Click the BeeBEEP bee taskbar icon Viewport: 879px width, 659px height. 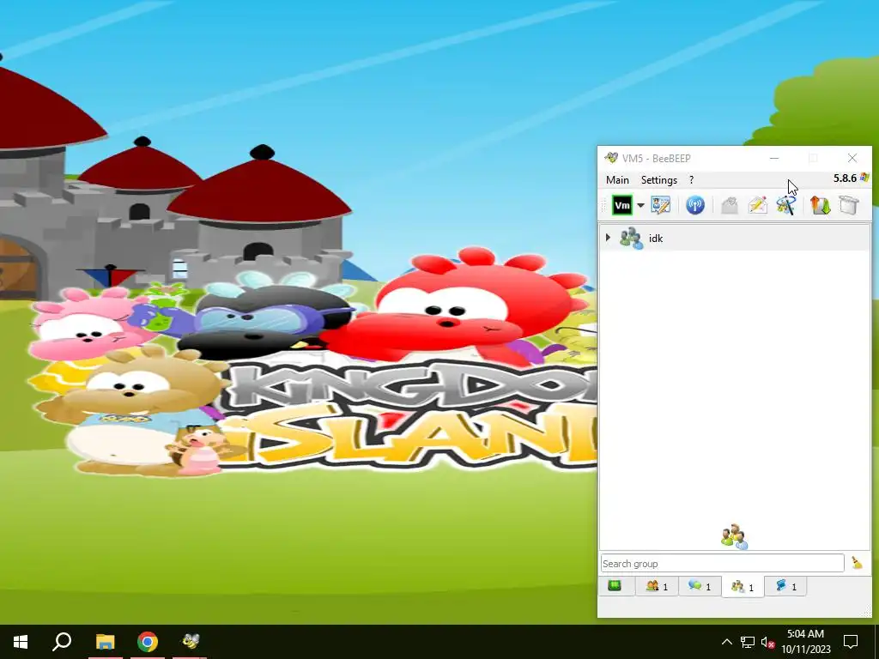pyautogui.click(x=191, y=642)
